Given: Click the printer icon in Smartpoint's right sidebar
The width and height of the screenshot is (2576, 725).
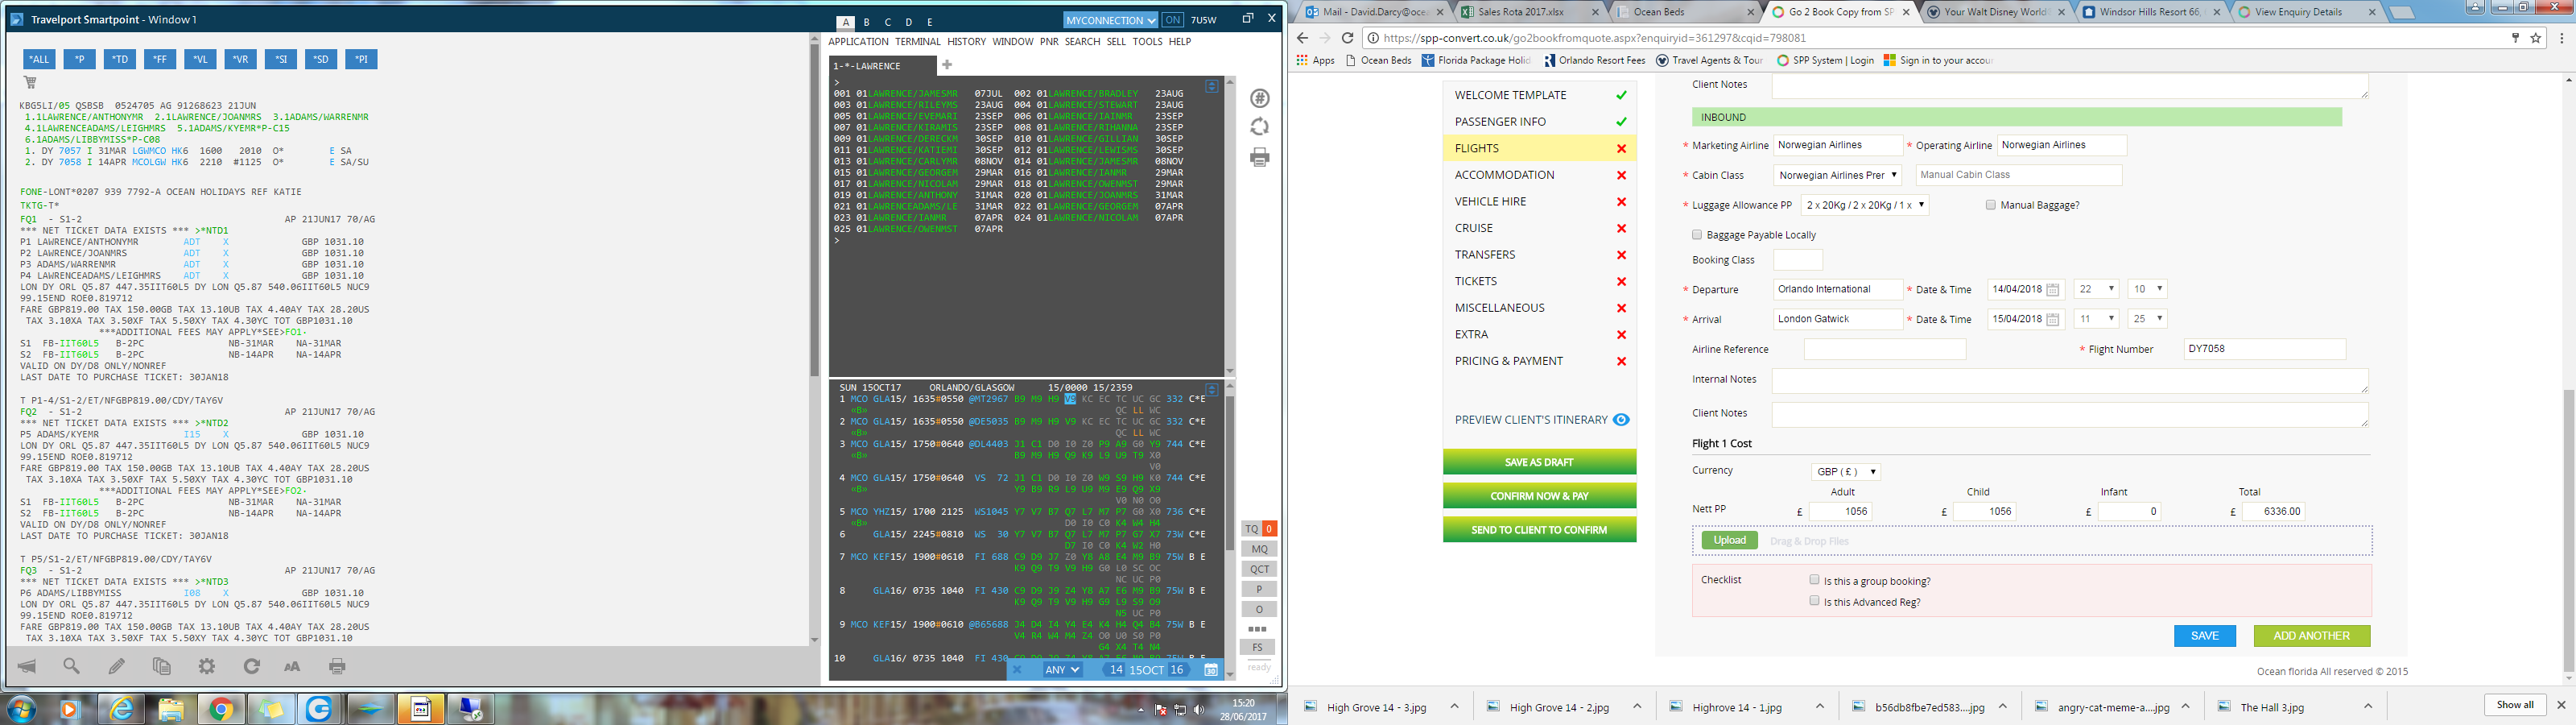Looking at the screenshot, I should (1260, 157).
